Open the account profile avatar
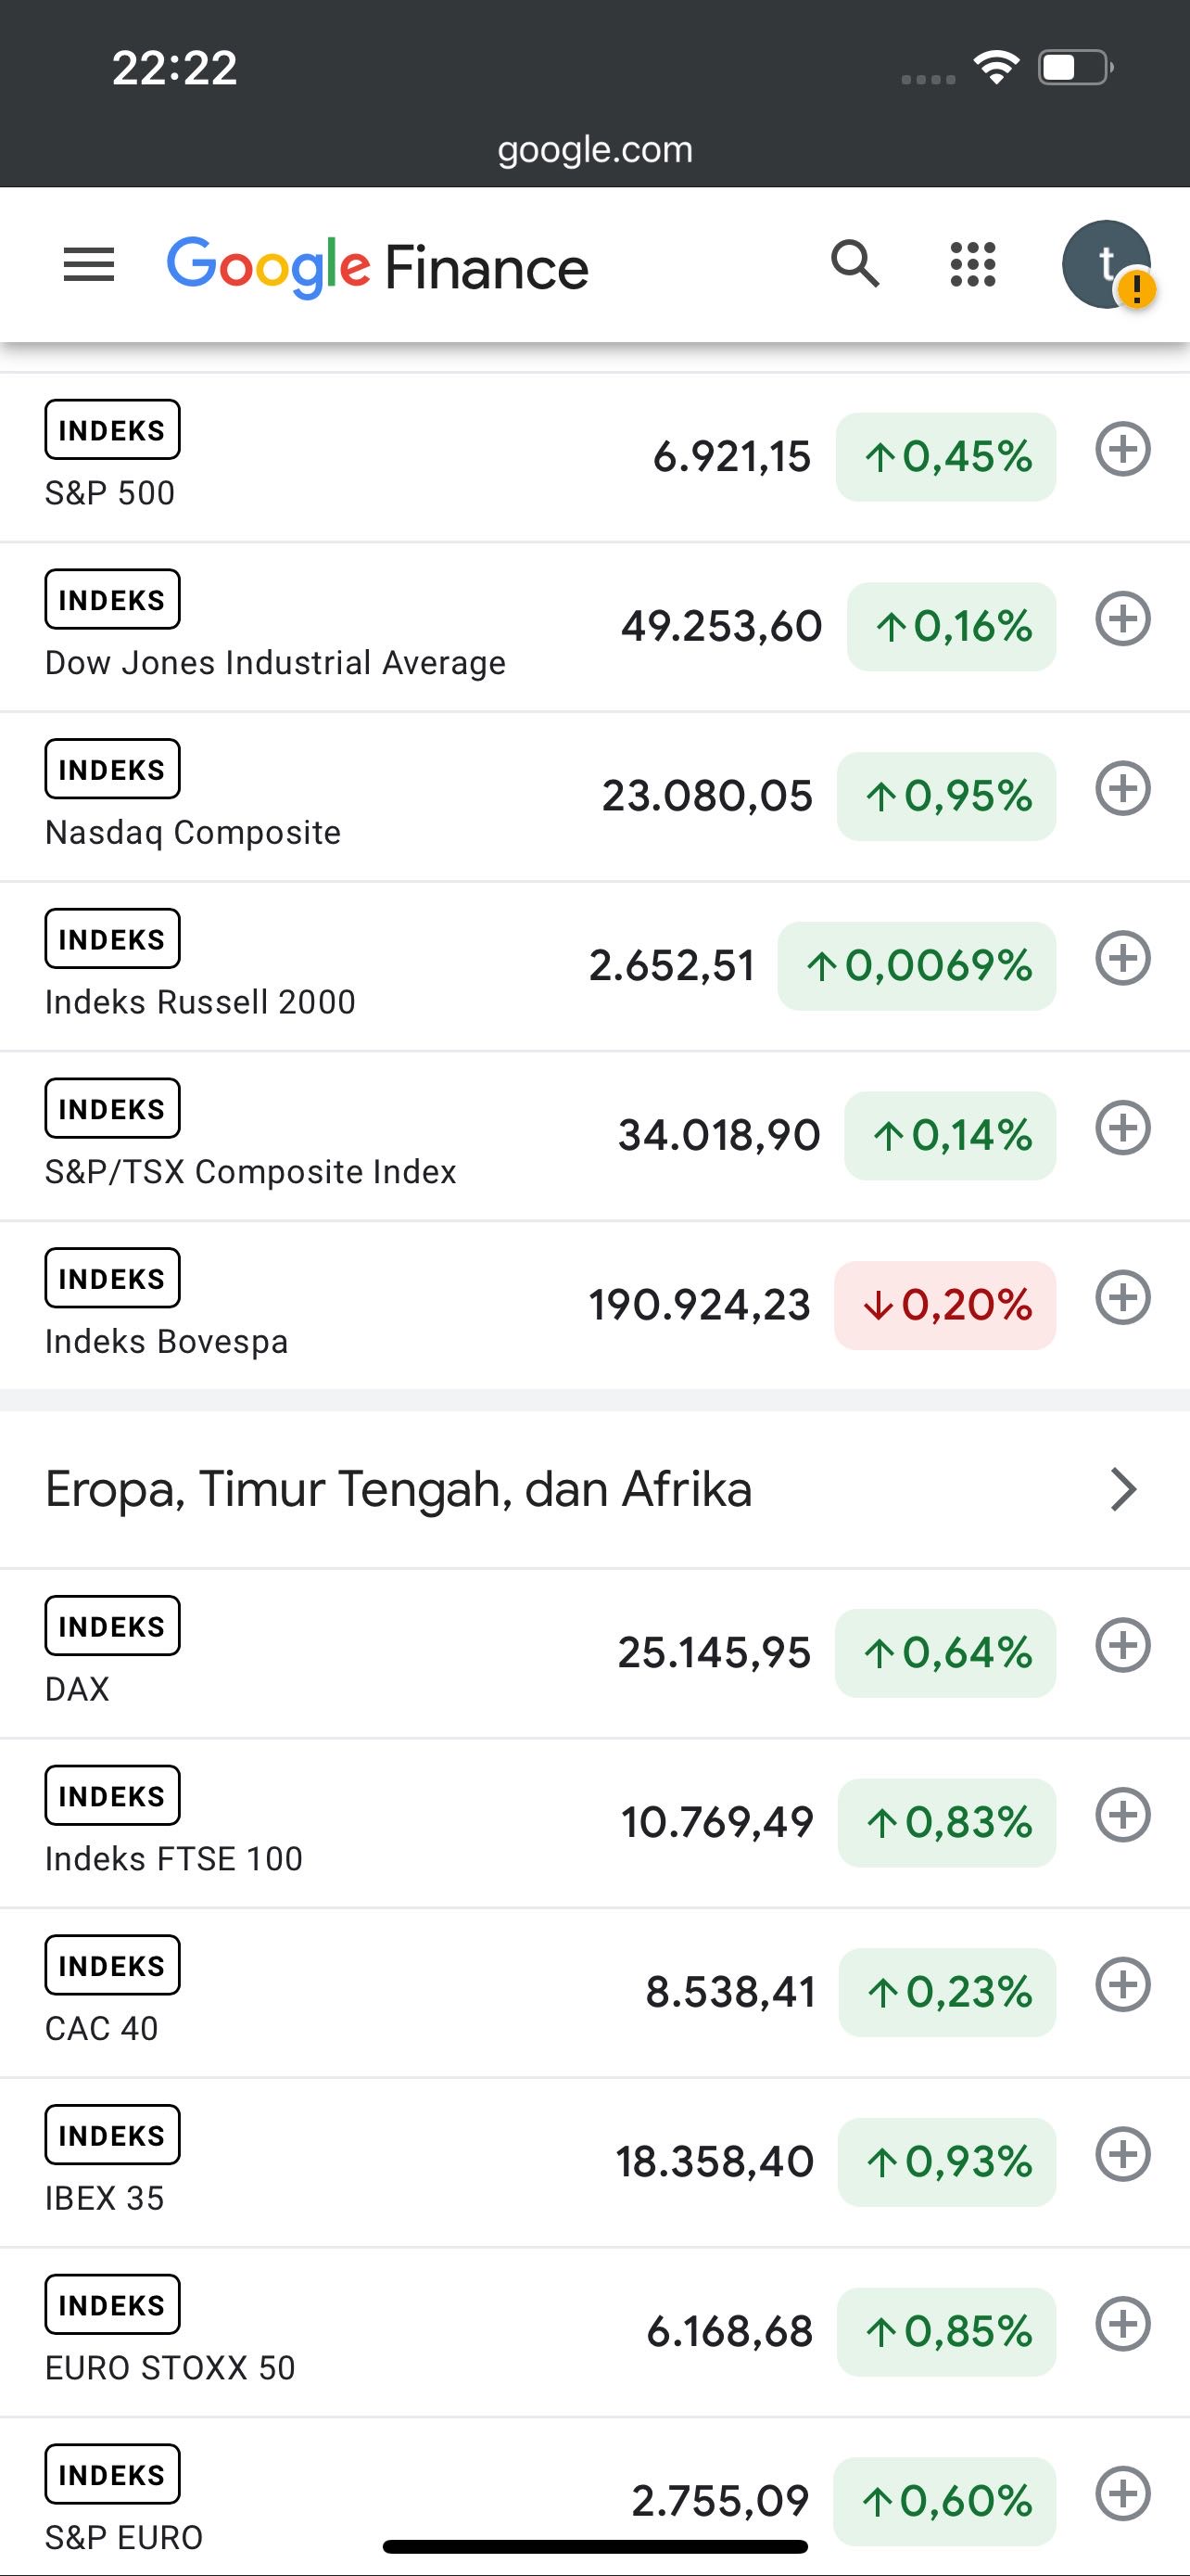 point(1106,265)
